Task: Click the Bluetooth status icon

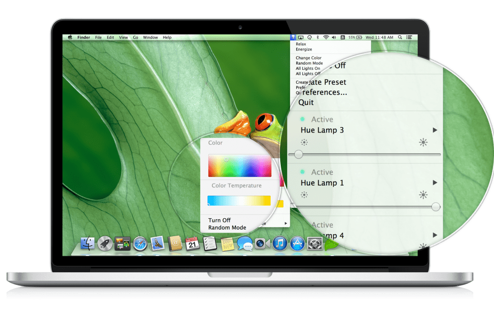Action: pos(317,37)
